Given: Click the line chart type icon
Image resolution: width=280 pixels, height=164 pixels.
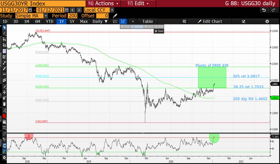Looking at the screenshot, I should coord(115,21).
